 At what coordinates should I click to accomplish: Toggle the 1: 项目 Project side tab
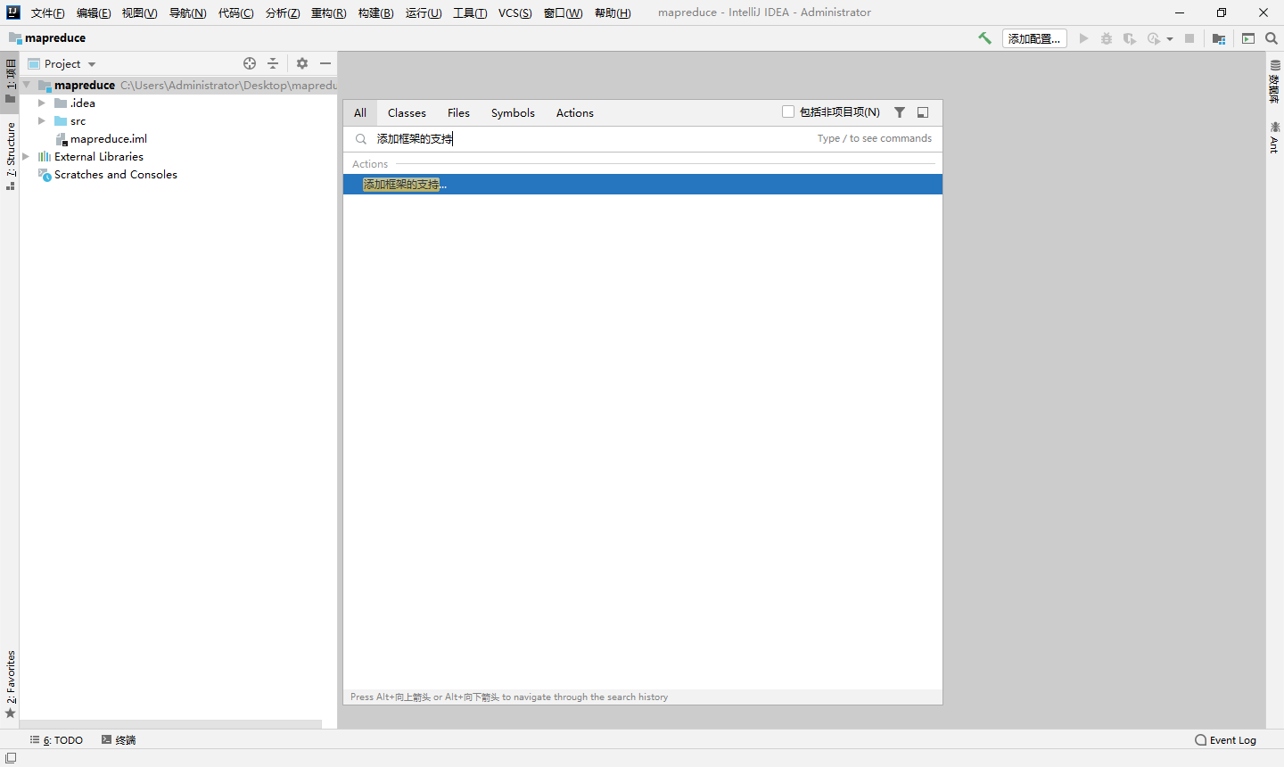tap(10, 81)
